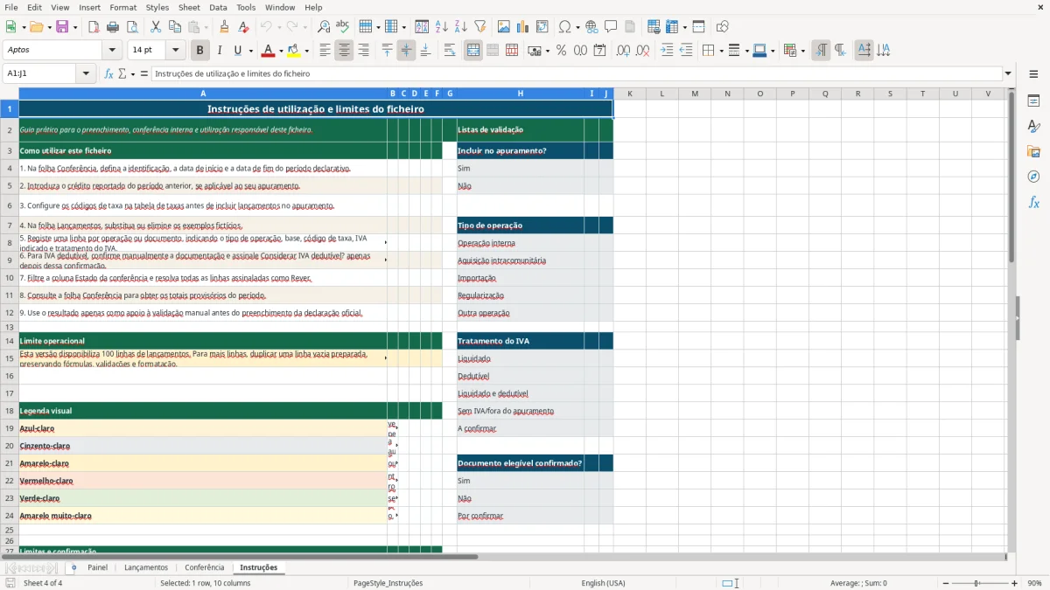Image resolution: width=1050 pixels, height=590 pixels.
Task: Switch to the Conferência sheet tab
Action: [x=205, y=568]
